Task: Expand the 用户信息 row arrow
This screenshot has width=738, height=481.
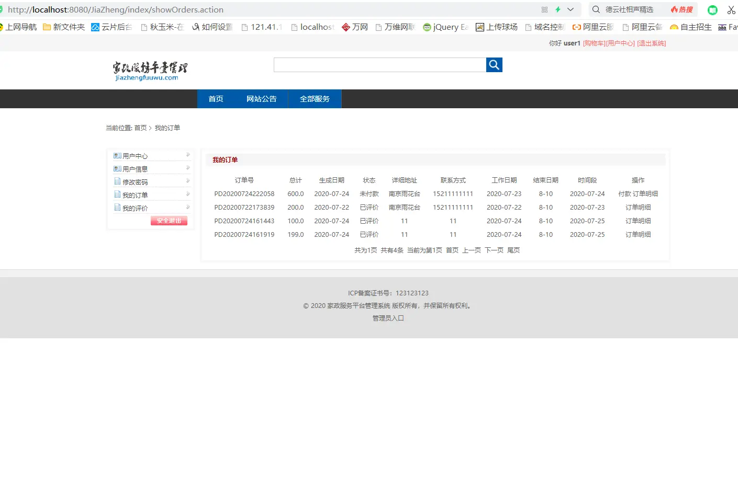Action: pos(188,168)
